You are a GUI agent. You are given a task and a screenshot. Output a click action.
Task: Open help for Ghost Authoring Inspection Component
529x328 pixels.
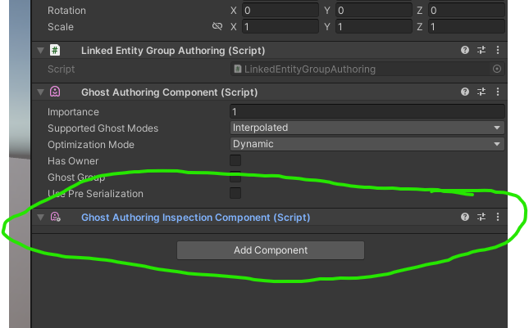coord(465,218)
